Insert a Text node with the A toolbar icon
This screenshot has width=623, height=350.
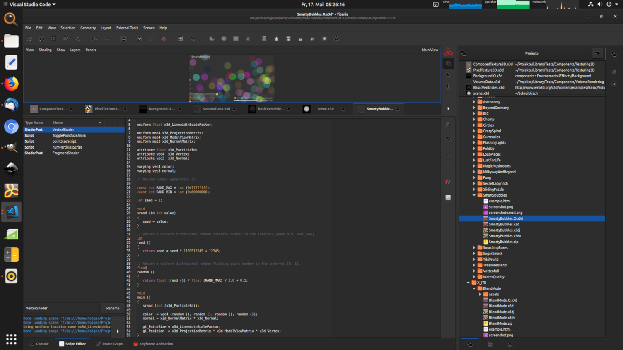[x=336, y=38]
